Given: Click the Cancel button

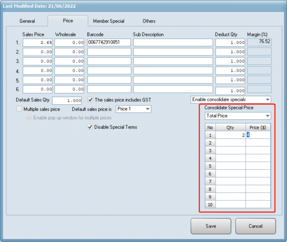Looking at the screenshot, I should click(255, 226).
